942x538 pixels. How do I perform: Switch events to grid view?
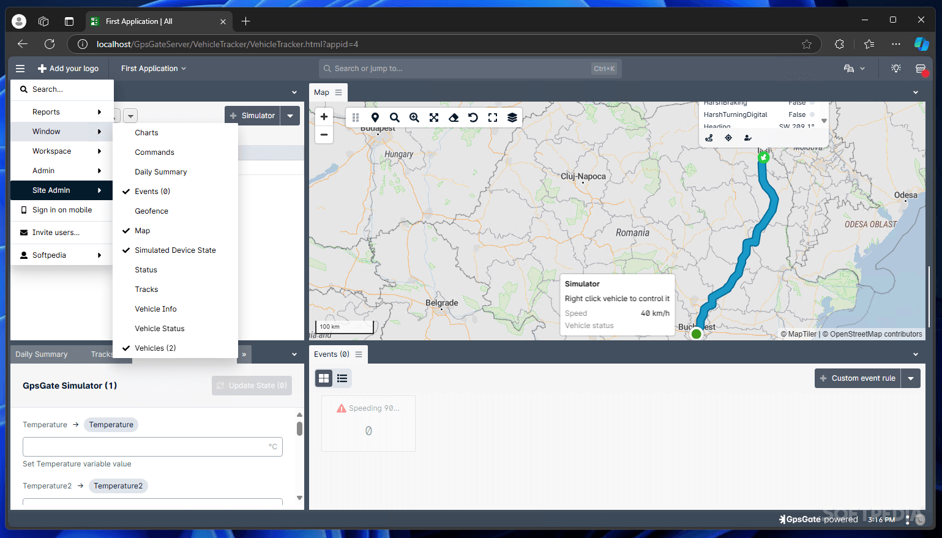324,378
